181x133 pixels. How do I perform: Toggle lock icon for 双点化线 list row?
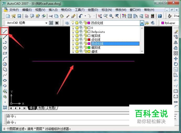click(x=86, y=44)
